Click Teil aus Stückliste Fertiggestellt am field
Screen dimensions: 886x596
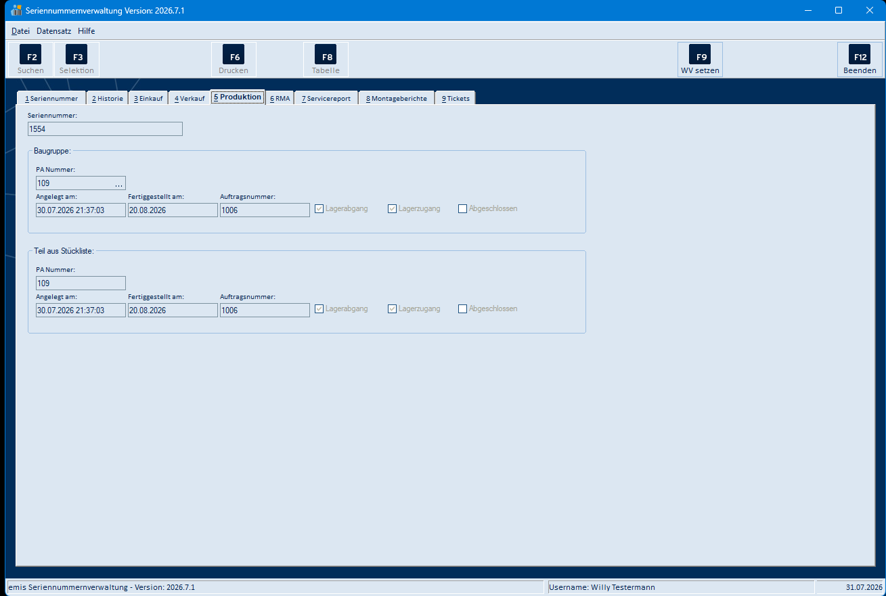point(173,311)
